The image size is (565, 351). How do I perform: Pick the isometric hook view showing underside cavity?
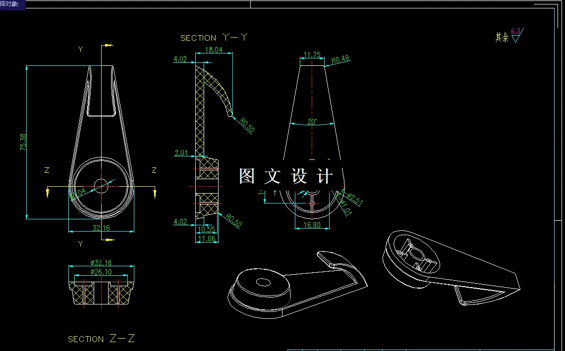(451, 267)
